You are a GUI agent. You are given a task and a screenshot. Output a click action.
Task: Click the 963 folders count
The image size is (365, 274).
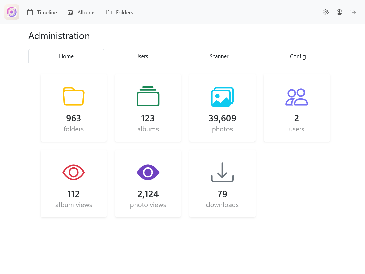74,118
